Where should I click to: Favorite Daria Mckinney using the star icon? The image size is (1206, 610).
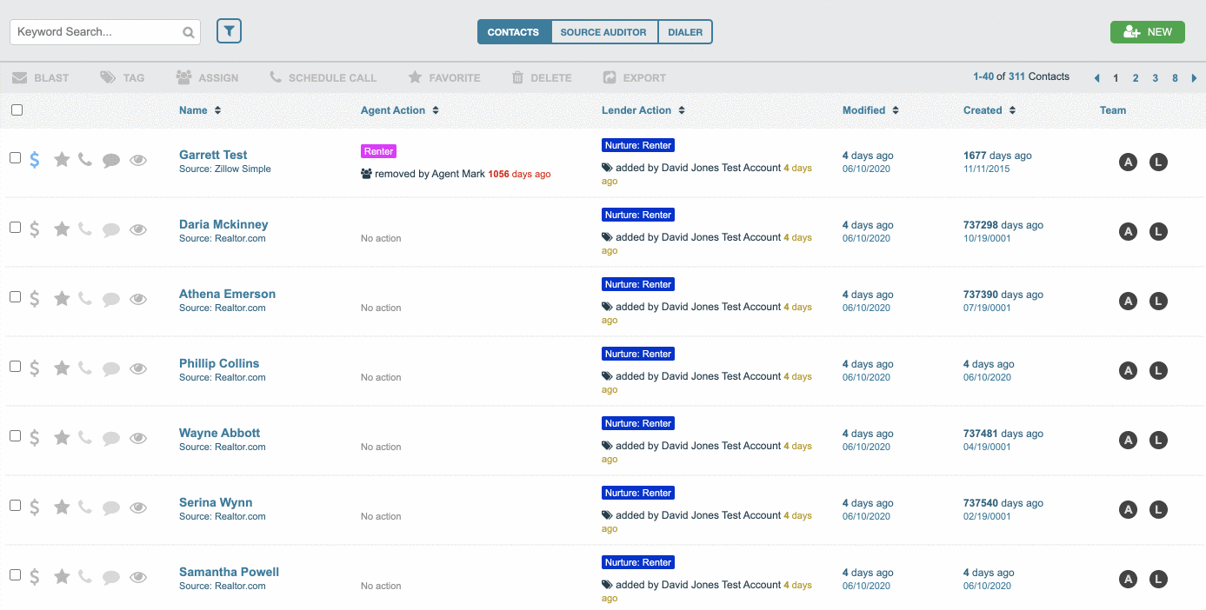point(62,229)
